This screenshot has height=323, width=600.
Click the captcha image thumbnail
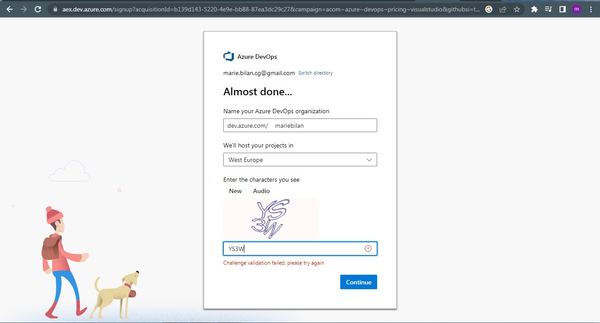click(x=271, y=219)
